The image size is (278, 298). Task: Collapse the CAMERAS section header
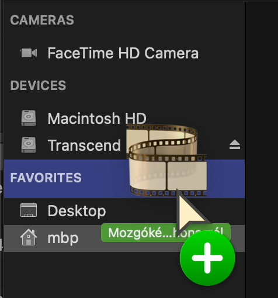[42, 20]
